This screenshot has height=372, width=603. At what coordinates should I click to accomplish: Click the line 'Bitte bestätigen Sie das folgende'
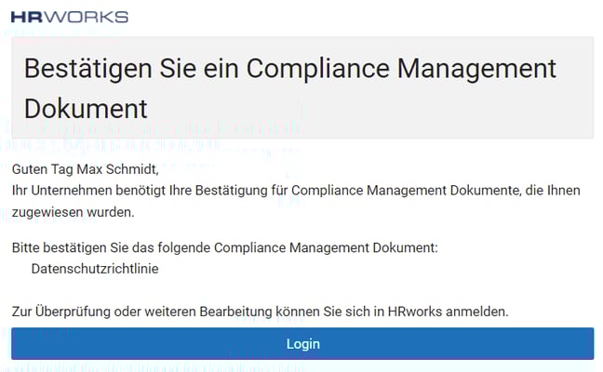(225, 247)
